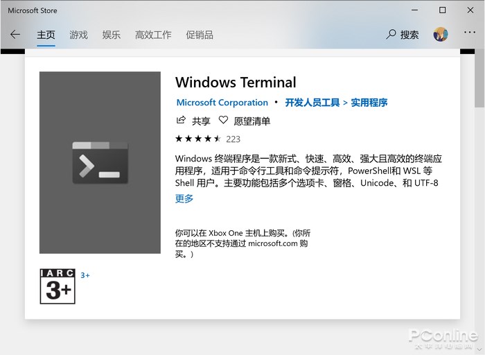Open the 促销品 deals tab
The width and height of the screenshot is (485, 355).
pyautogui.click(x=200, y=35)
